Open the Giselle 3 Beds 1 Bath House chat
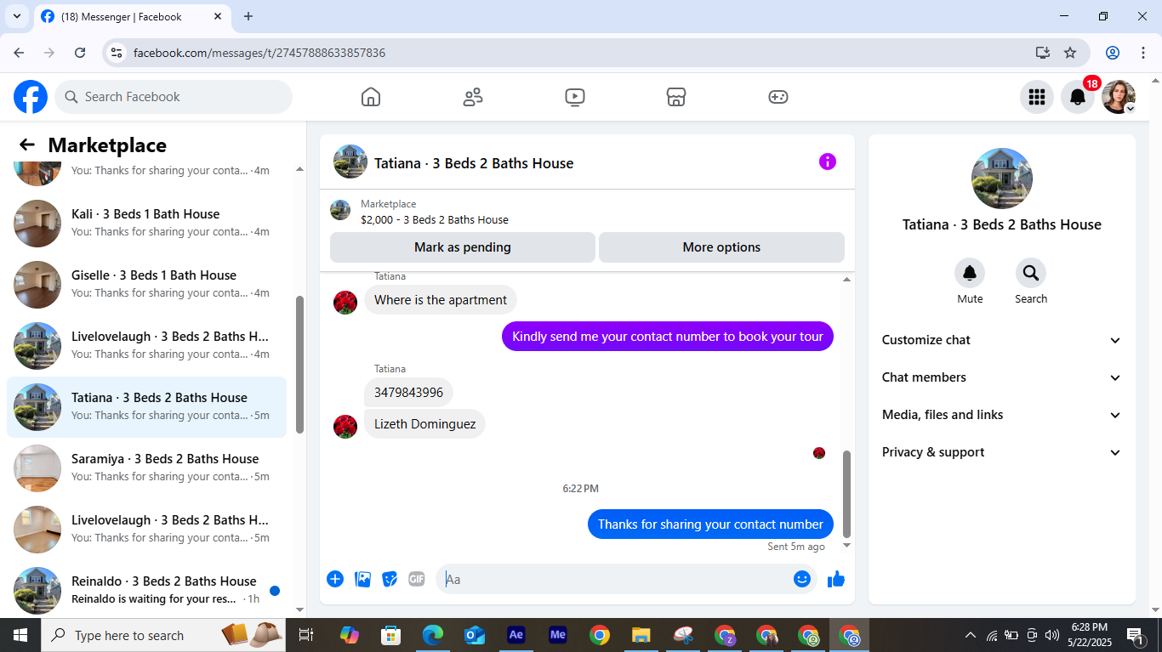The image size is (1162, 652). tap(146, 285)
